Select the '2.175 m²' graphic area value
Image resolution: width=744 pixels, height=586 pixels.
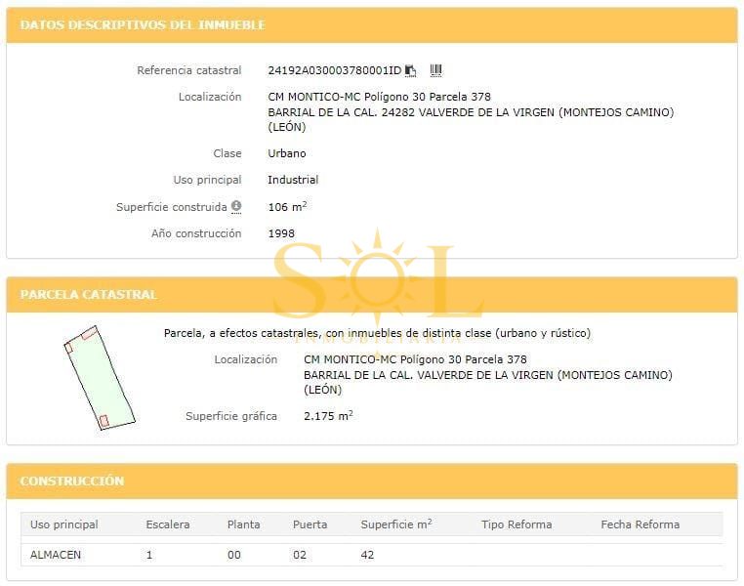[x=328, y=416]
